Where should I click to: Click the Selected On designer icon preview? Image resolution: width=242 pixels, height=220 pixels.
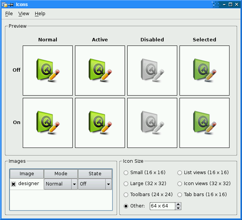tap(205, 123)
